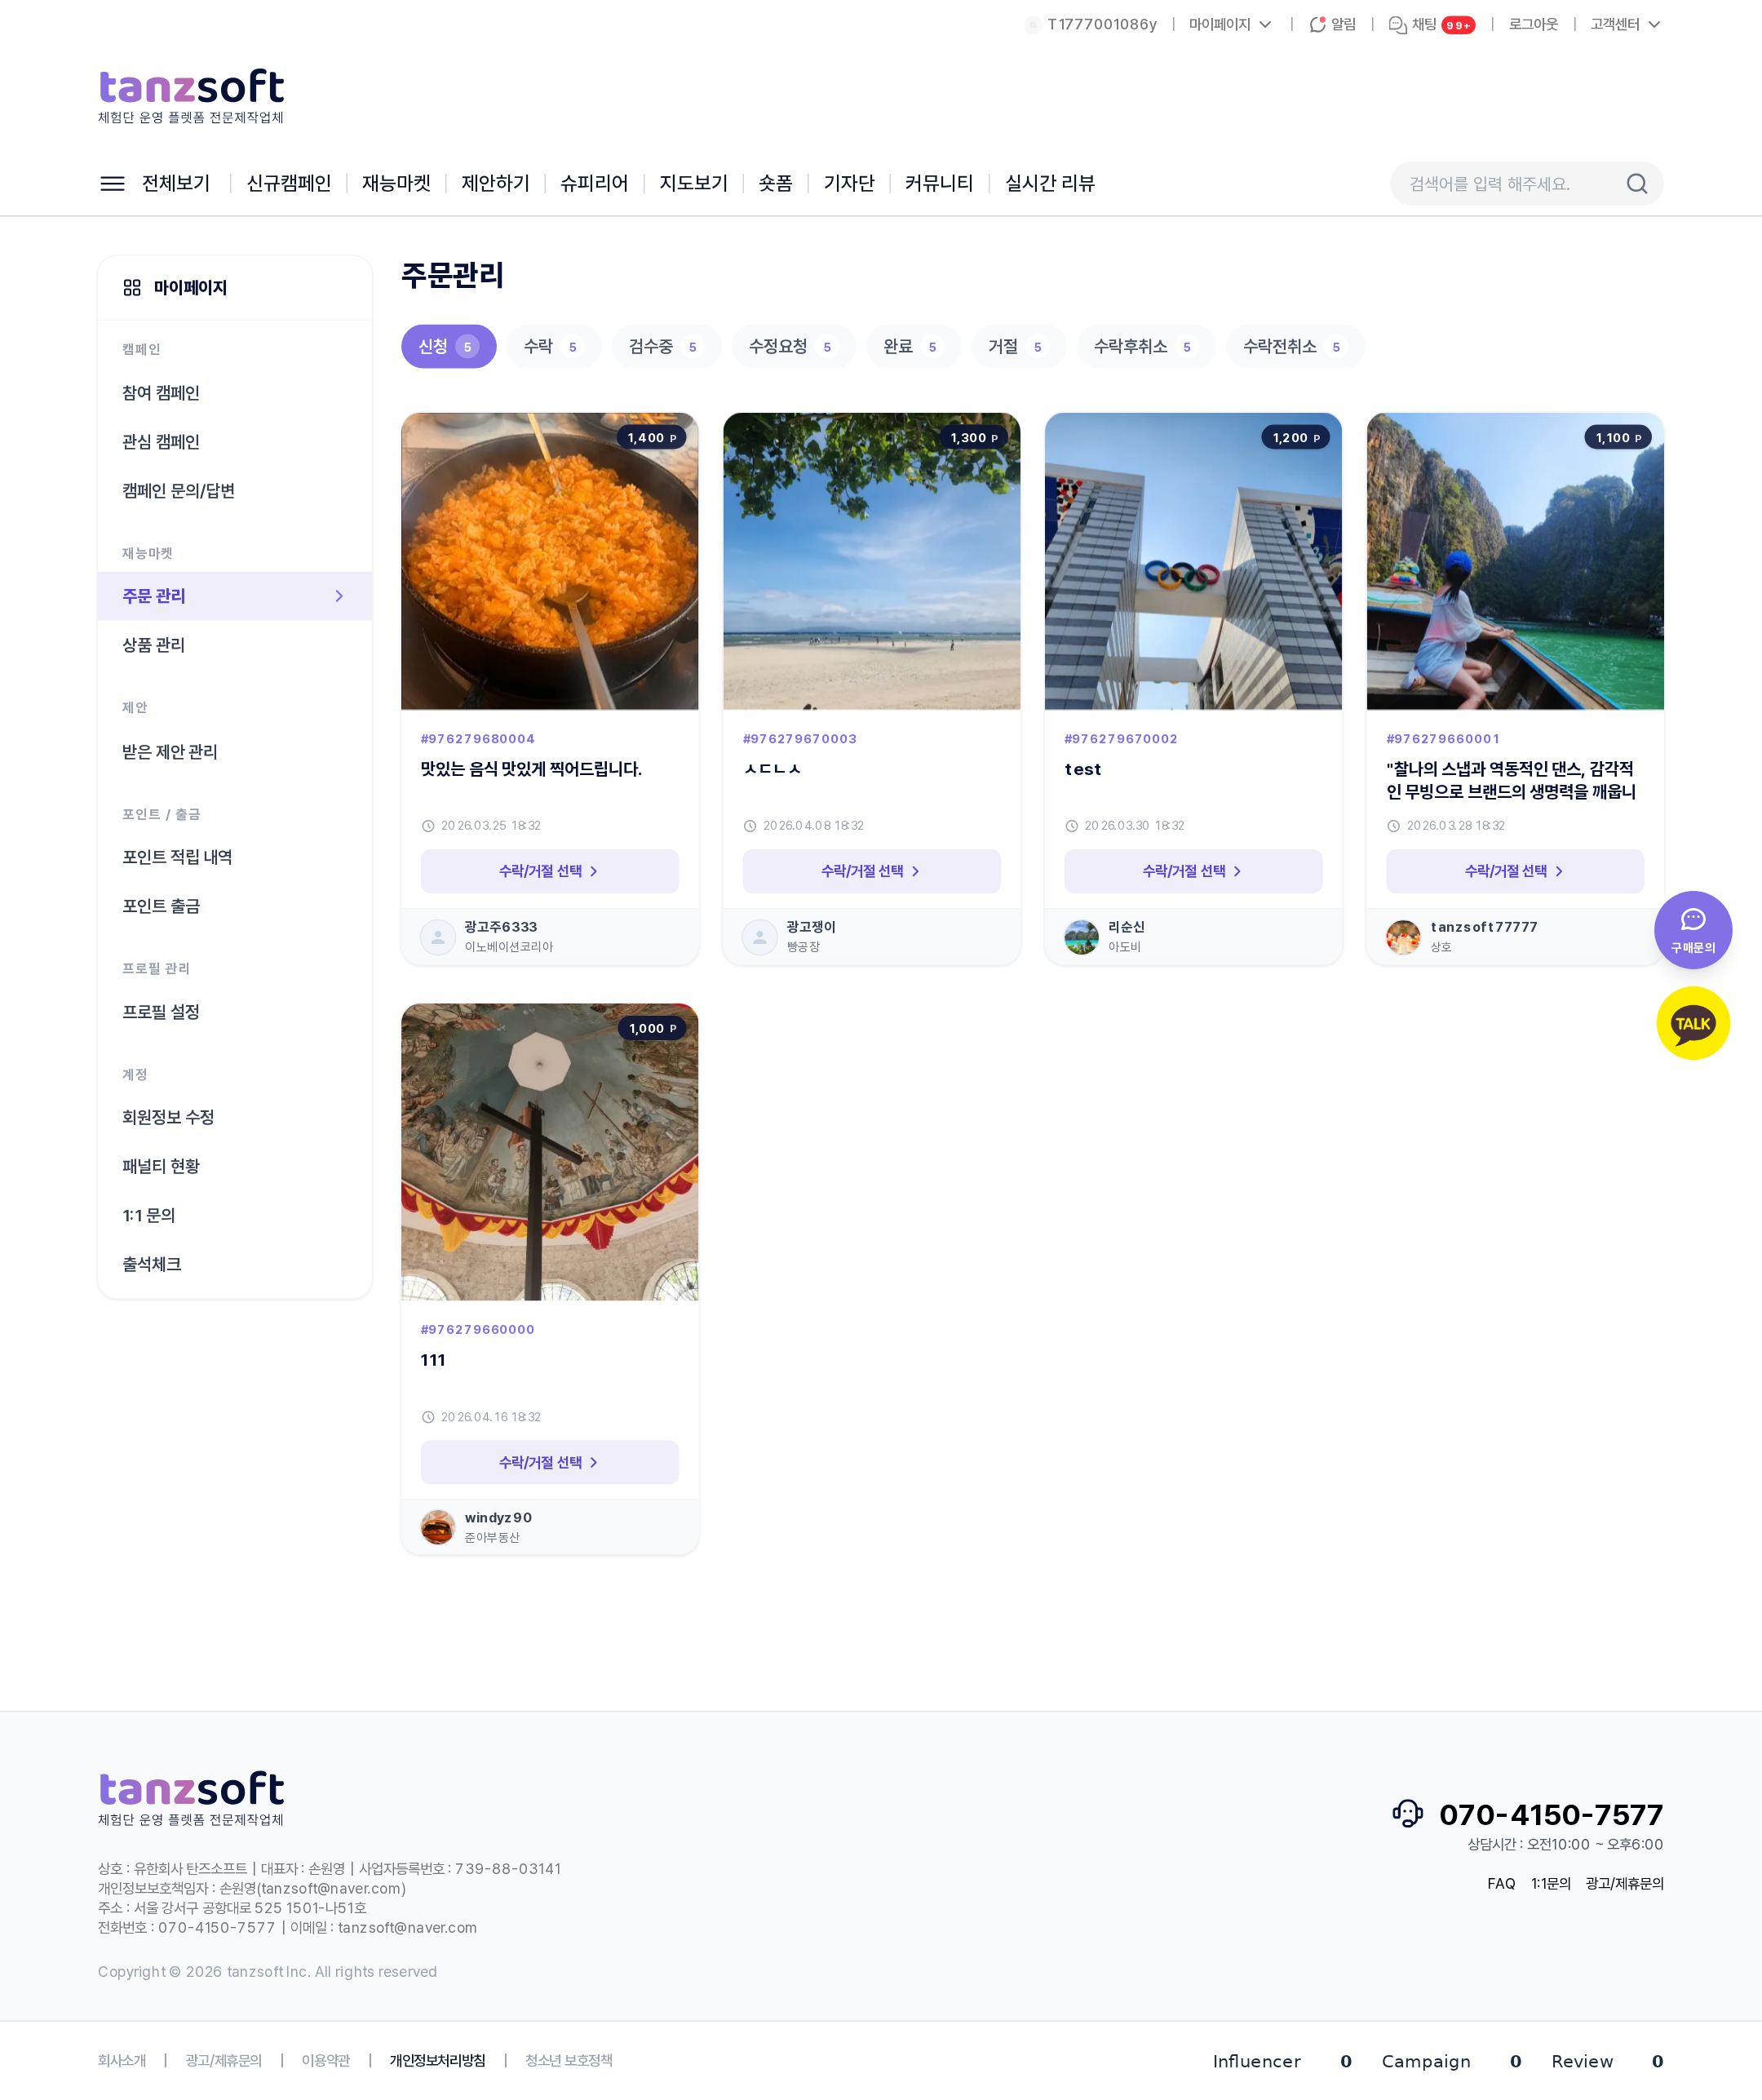1762x2100 pixels.
Task: Open 제안하기 in main navigation
Action: click(x=495, y=183)
